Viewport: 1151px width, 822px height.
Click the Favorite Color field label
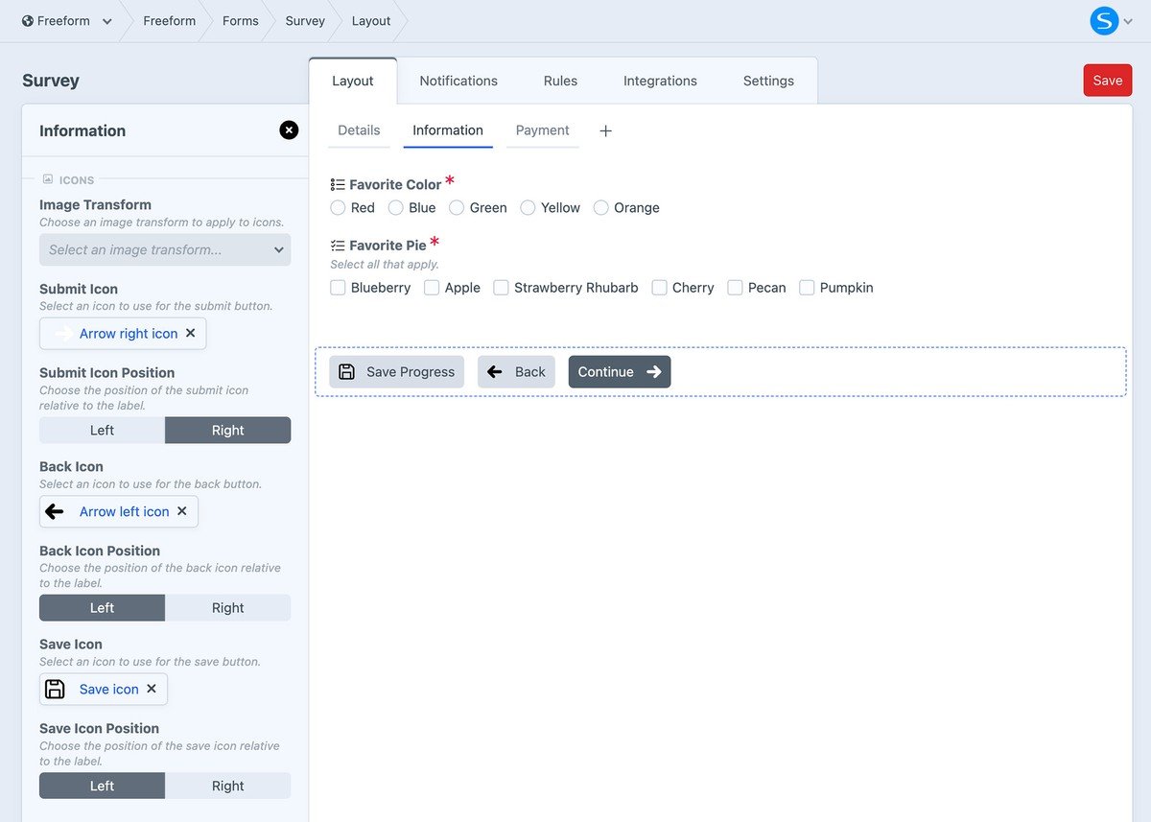[395, 184]
